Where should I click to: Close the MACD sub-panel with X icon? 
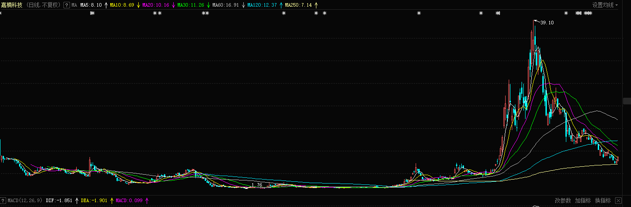[618, 200]
